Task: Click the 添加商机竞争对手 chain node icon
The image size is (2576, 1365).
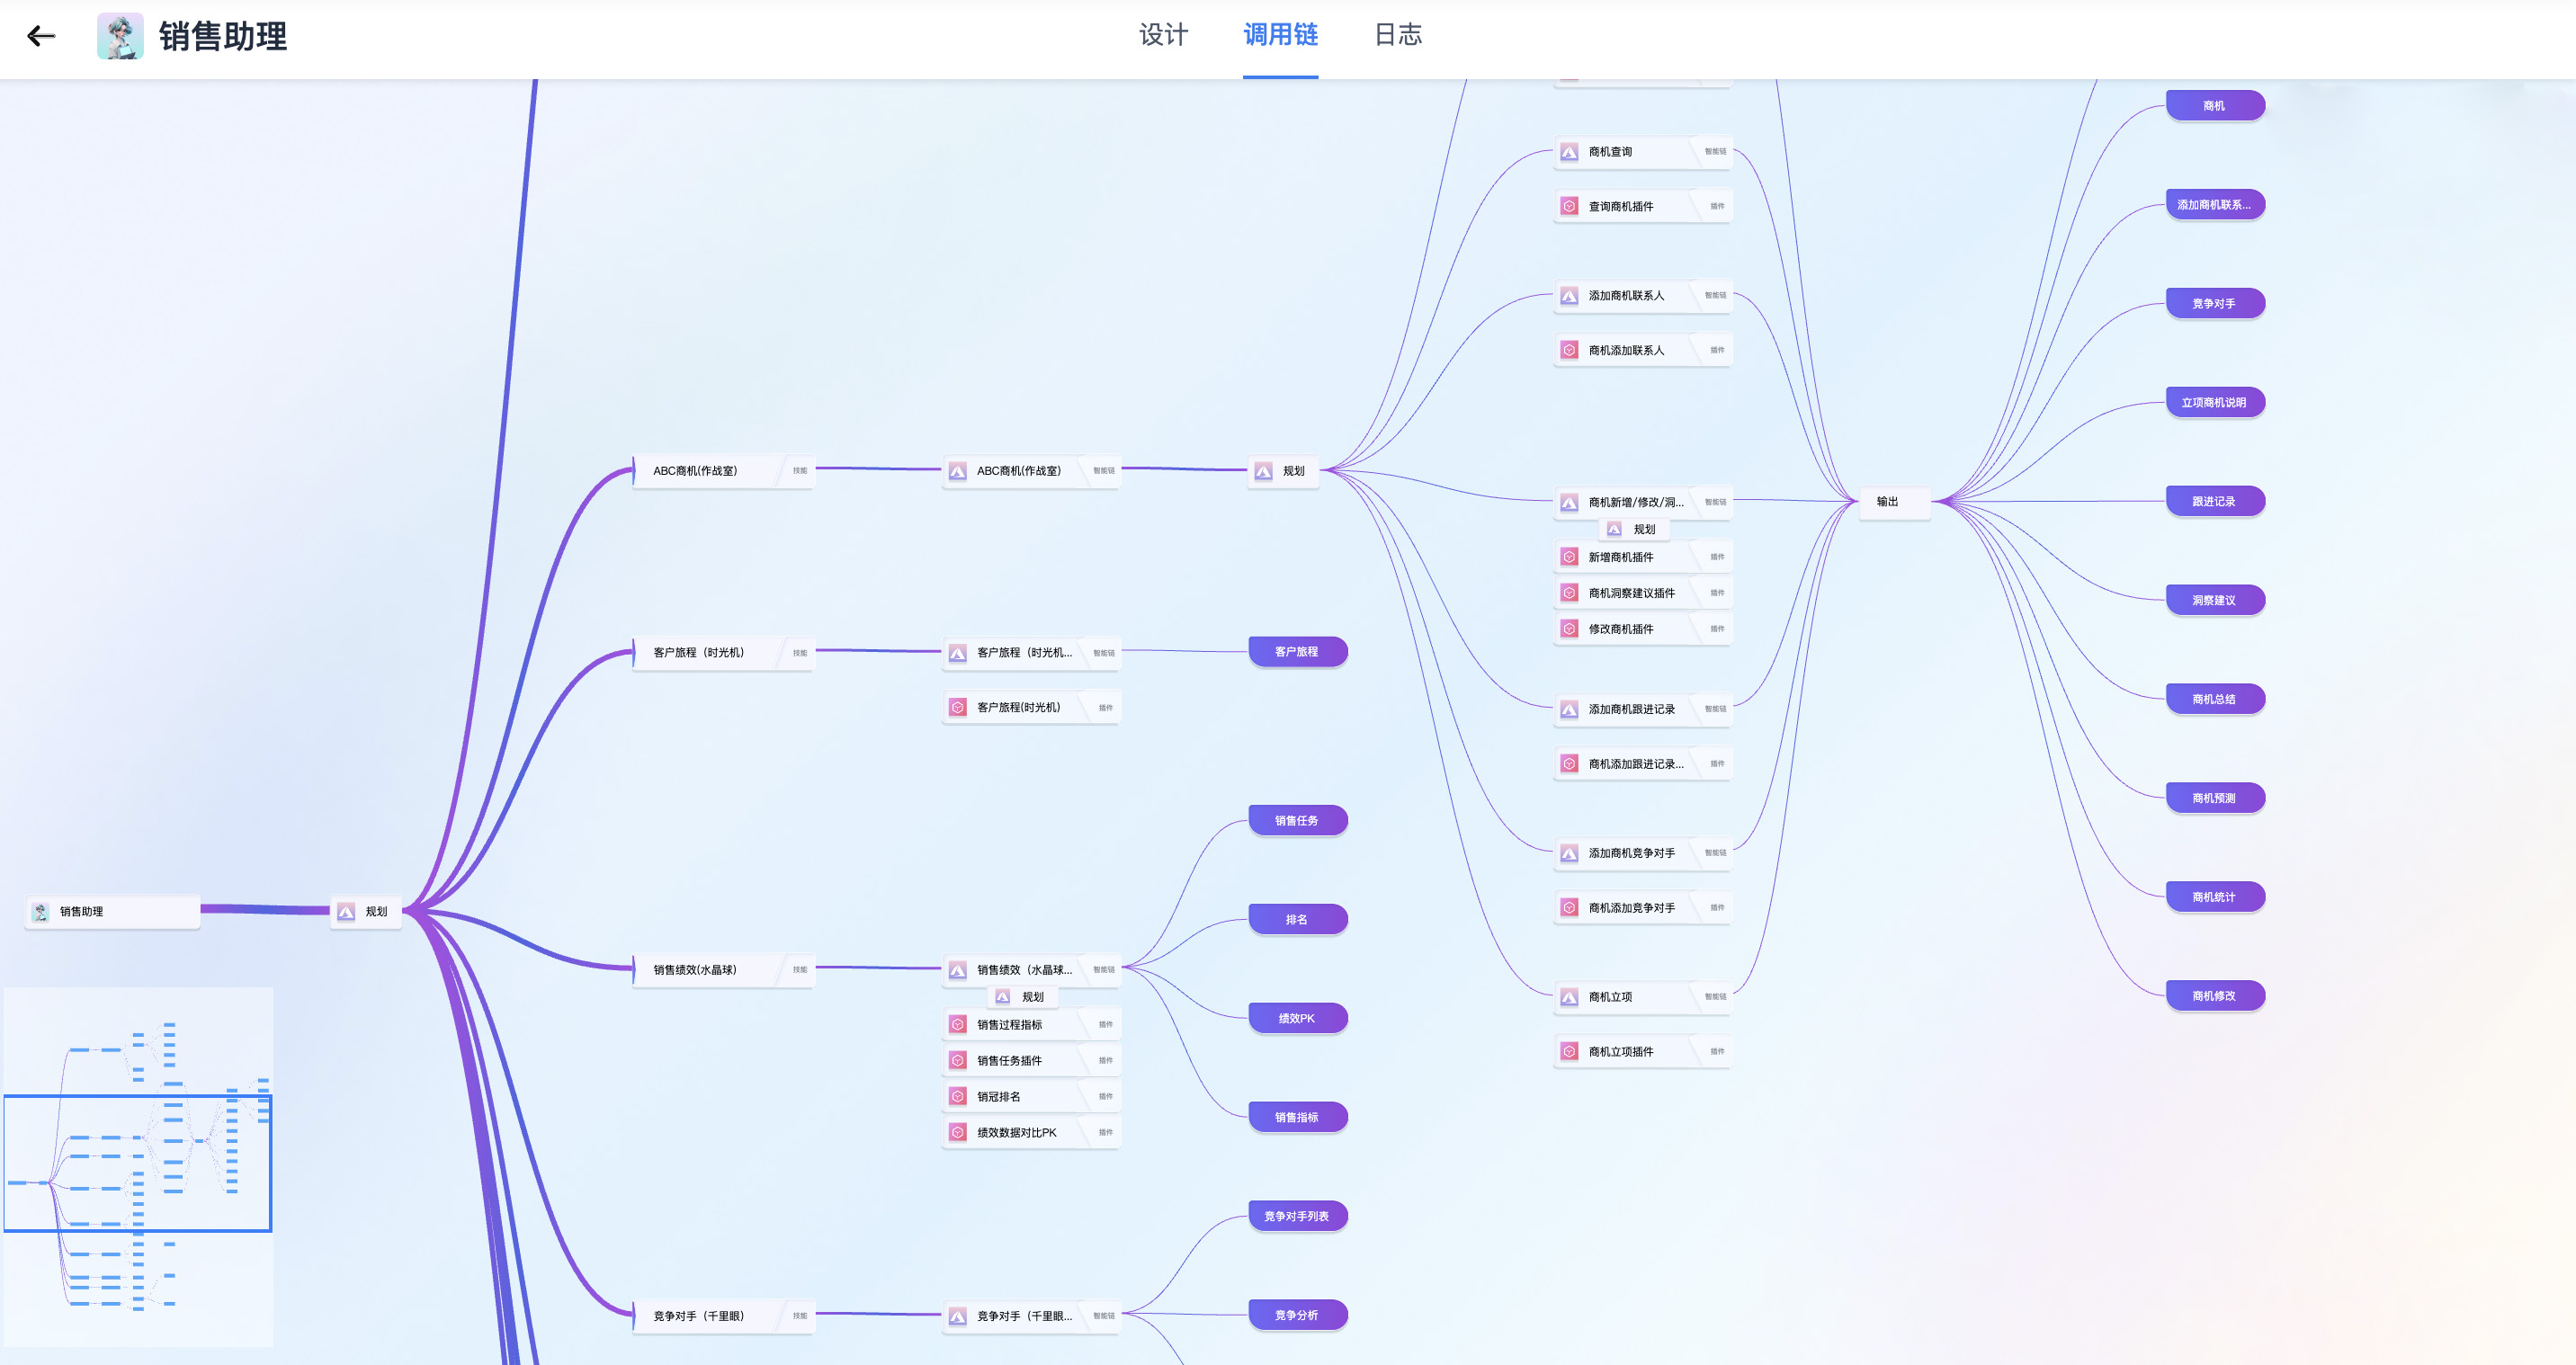Action: click(x=1569, y=853)
